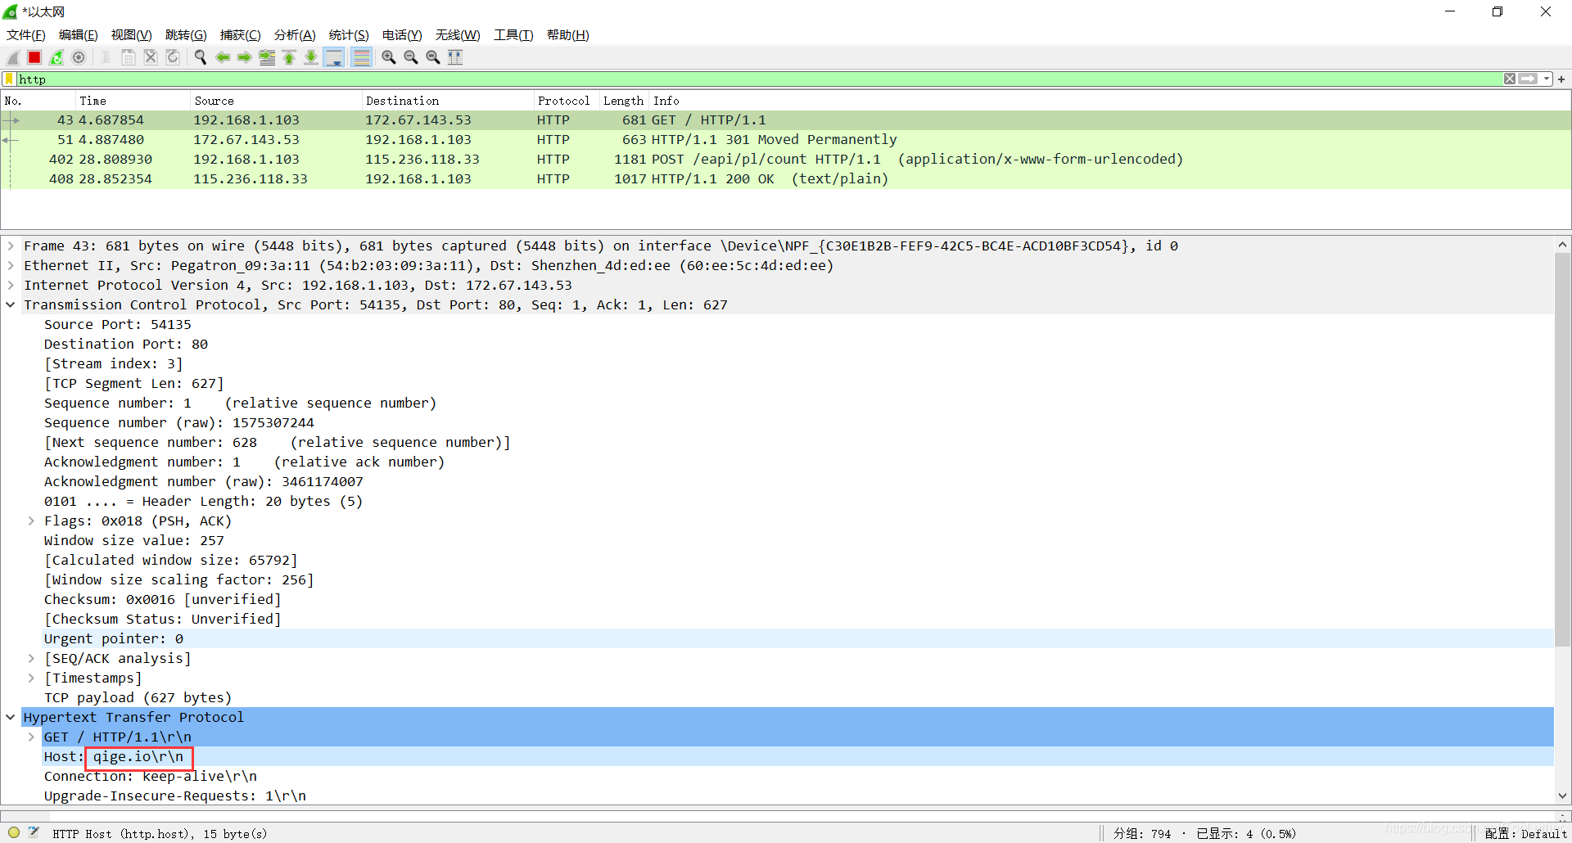1572x843 pixels.
Task: Expand Internet Protocol Version 4 node
Action: (11, 285)
